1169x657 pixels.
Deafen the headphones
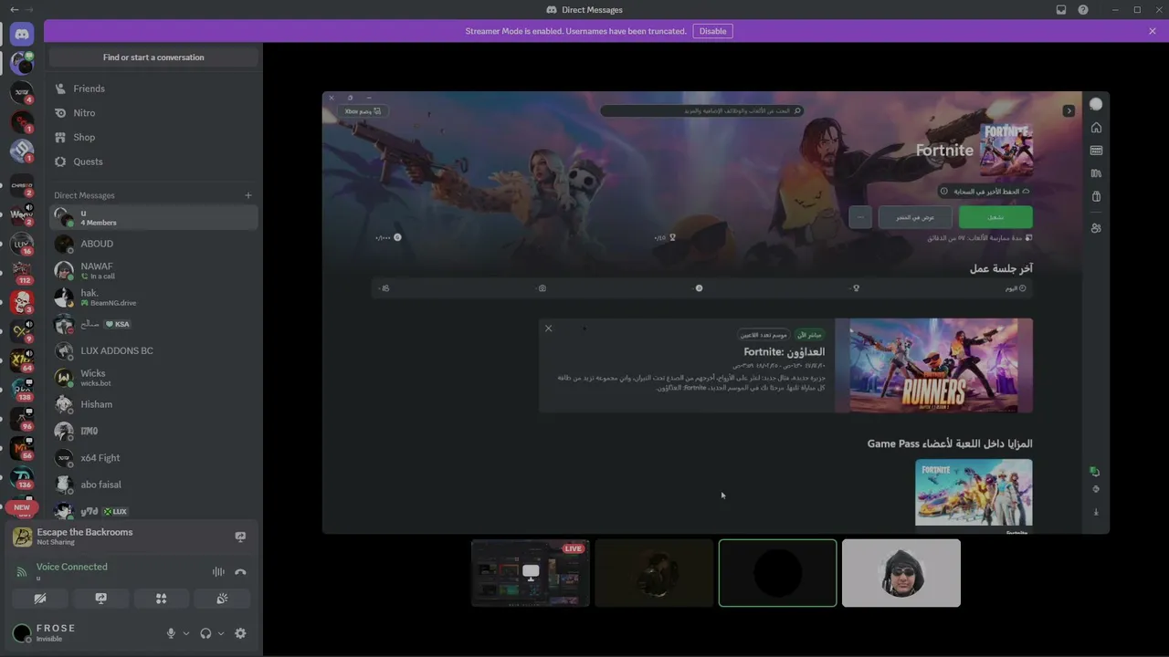pyautogui.click(x=205, y=633)
